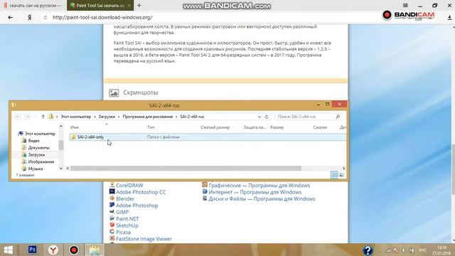Open Bandicam recorder from the taskbar

74,250
